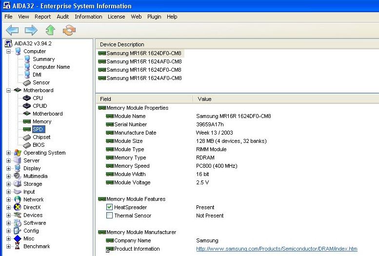
Task: Toggle the HeatSpreader checkbox
Action: pos(109,207)
